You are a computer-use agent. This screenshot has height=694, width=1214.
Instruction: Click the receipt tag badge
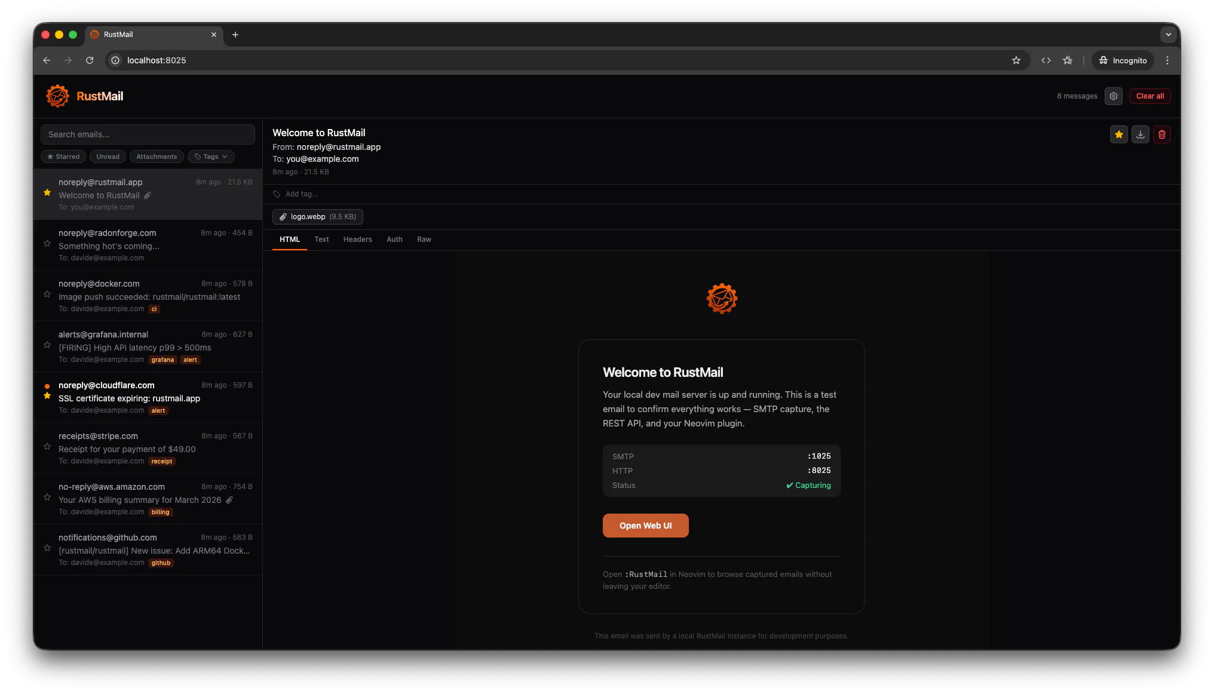162,462
